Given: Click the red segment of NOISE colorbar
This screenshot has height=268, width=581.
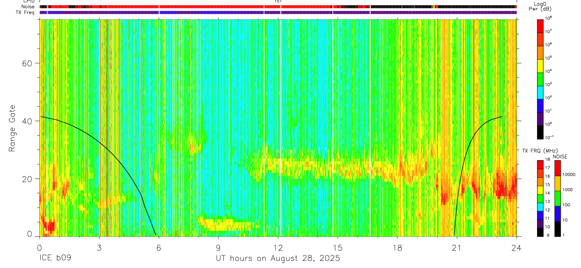Looking at the screenshot, I should click(557, 168).
